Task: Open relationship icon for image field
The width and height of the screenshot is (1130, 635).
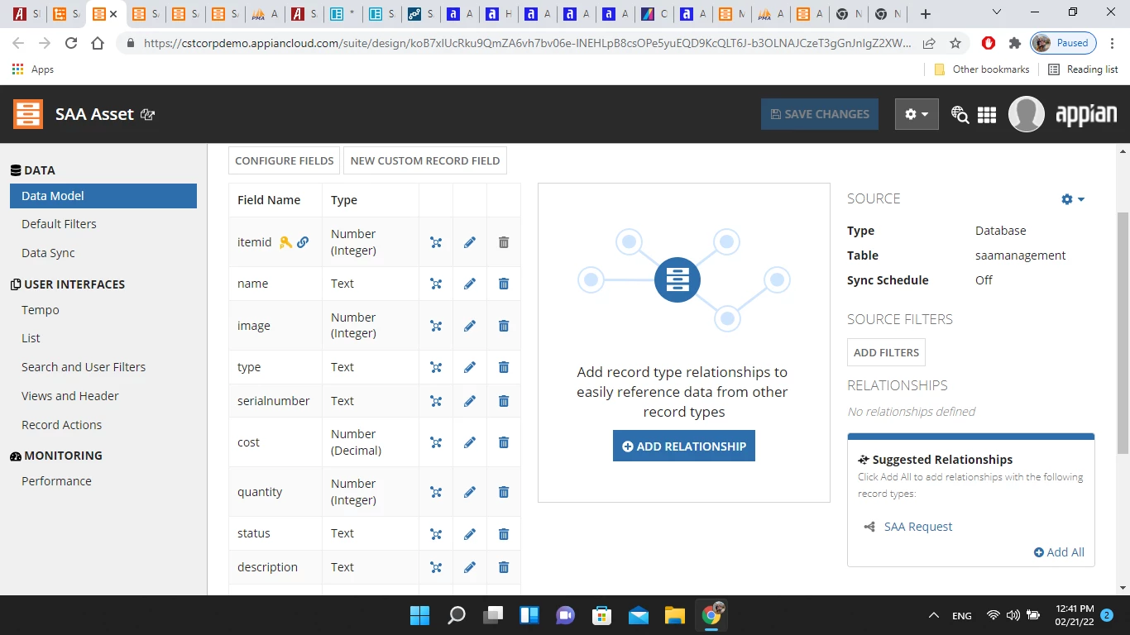Action: (x=436, y=326)
